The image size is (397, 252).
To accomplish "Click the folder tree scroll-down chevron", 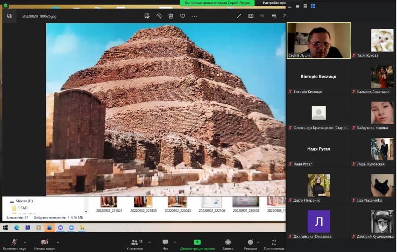I will 86,211.
